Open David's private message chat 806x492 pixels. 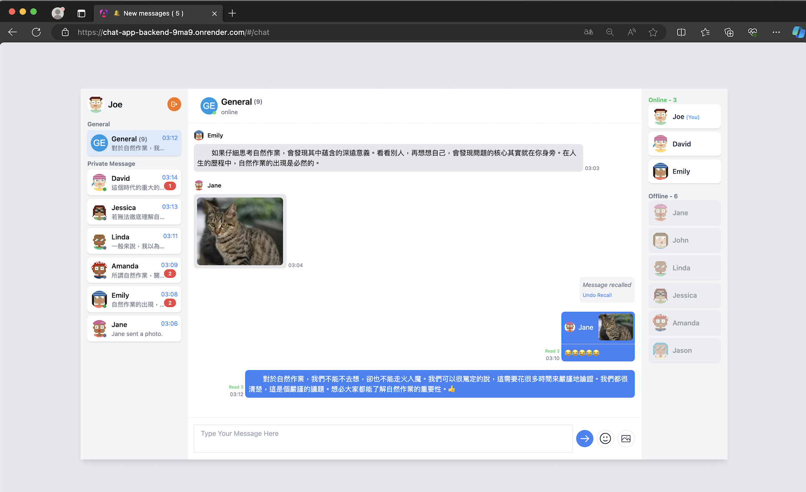pyautogui.click(x=134, y=183)
